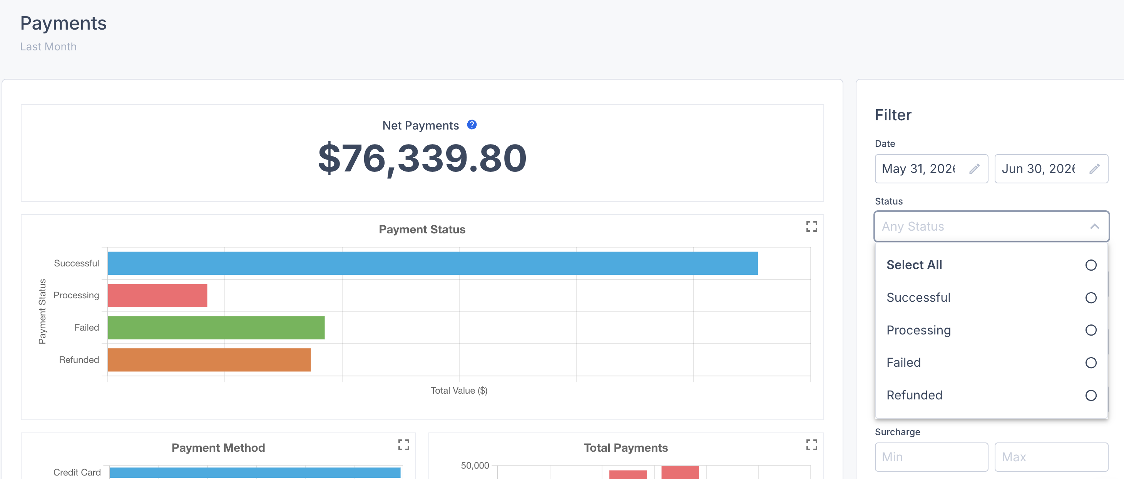This screenshot has height=479, width=1124.
Task: Open the Jun 30 end date field
Action: point(1051,169)
